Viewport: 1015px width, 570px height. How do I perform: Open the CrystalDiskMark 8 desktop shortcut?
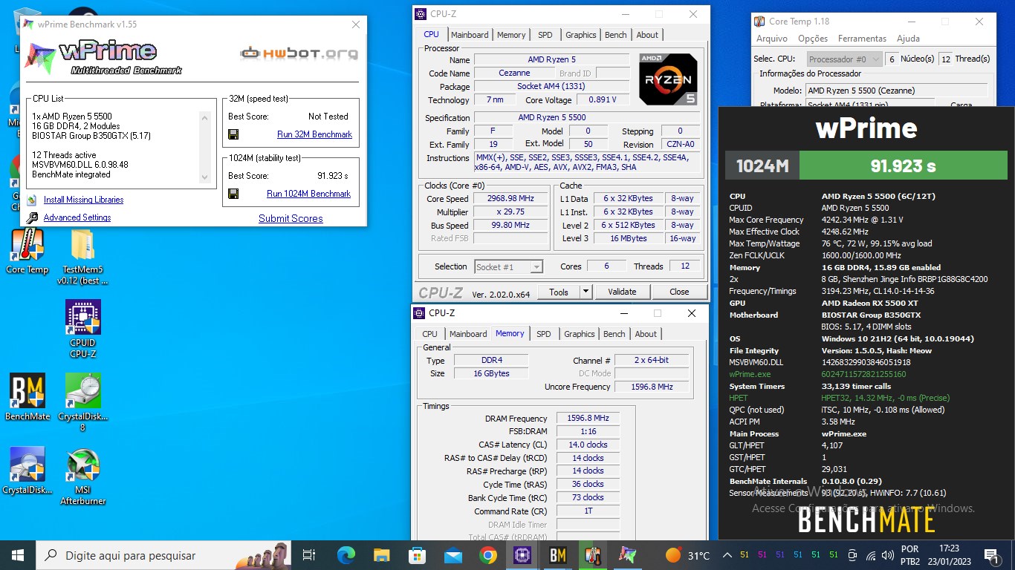click(x=83, y=402)
